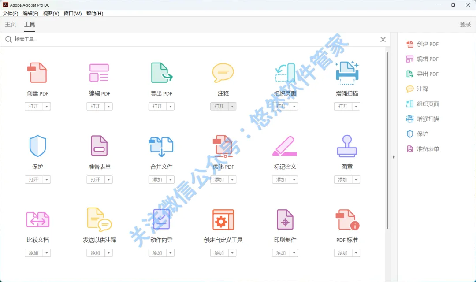Screen dimensions: 476x282
Task: Click the search magnifier icon
Action: pos(8,39)
